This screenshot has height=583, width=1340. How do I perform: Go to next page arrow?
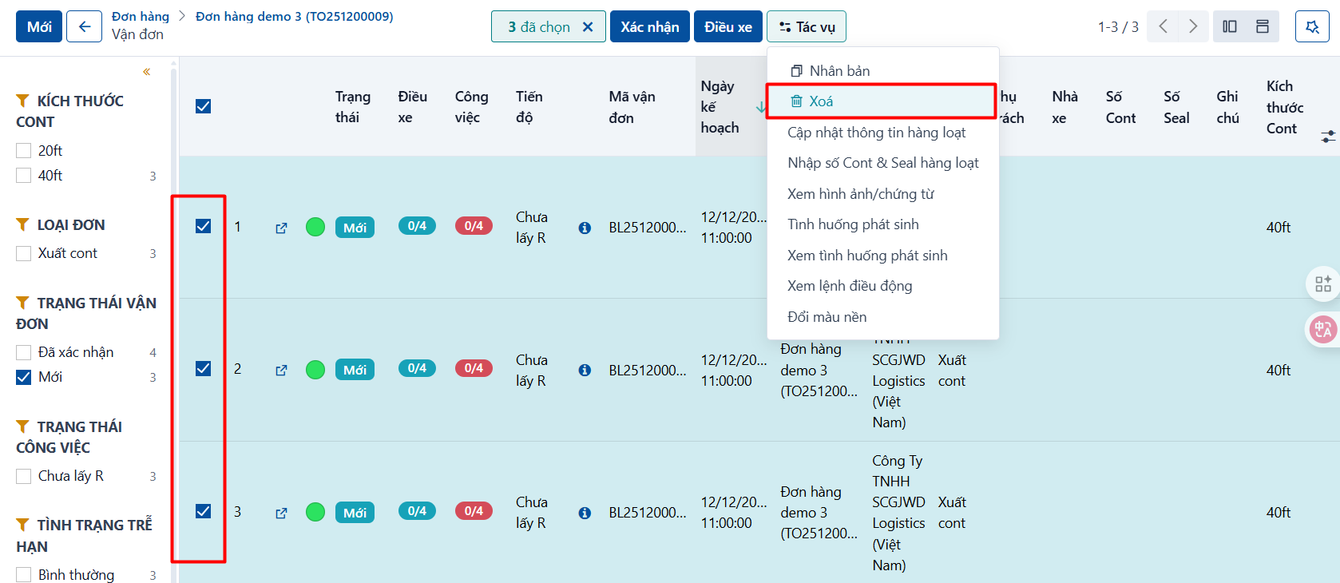point(1192,26)
